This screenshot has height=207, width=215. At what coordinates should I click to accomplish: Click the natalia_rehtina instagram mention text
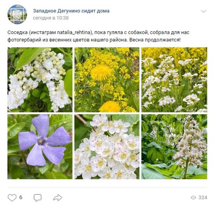click(74, 33)
